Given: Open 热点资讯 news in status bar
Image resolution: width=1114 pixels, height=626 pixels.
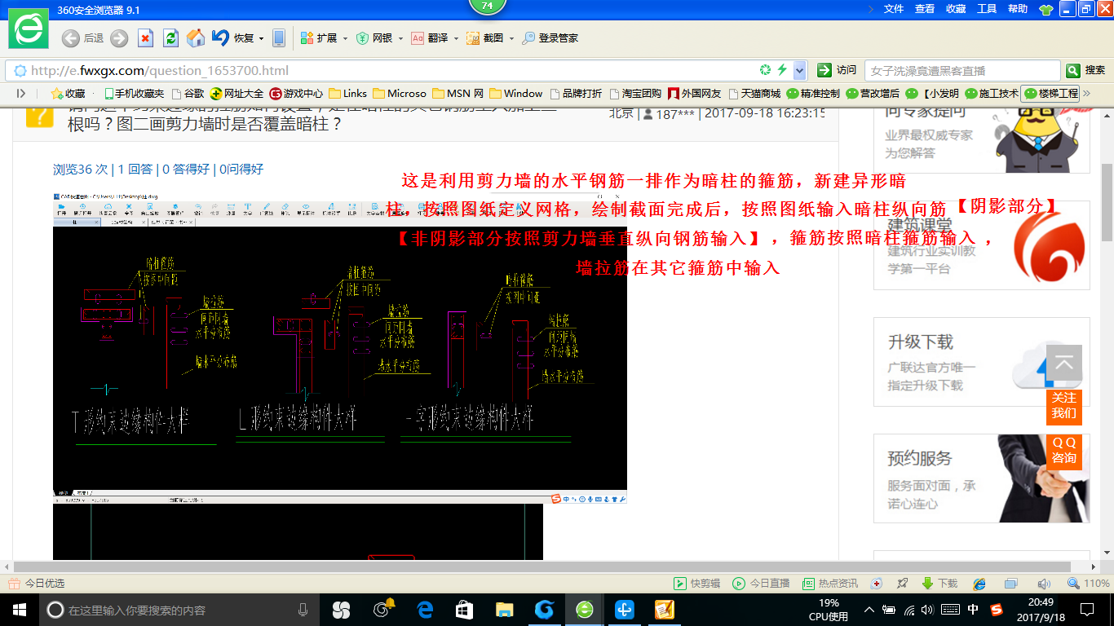Looking at the screenshot, I should [830, 584].
